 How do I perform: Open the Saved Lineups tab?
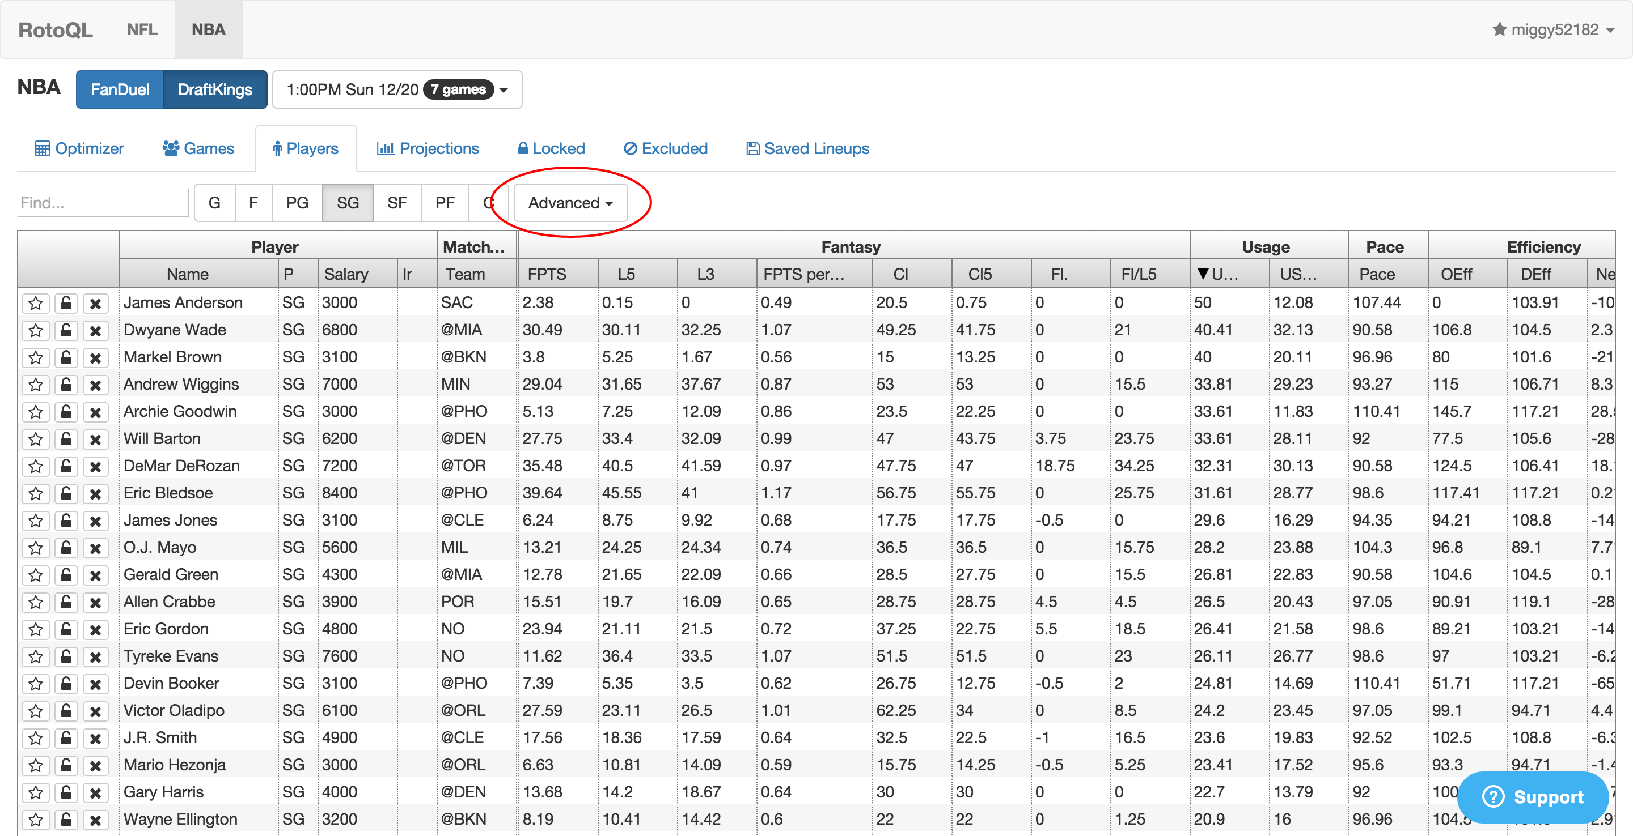[807, 148]
